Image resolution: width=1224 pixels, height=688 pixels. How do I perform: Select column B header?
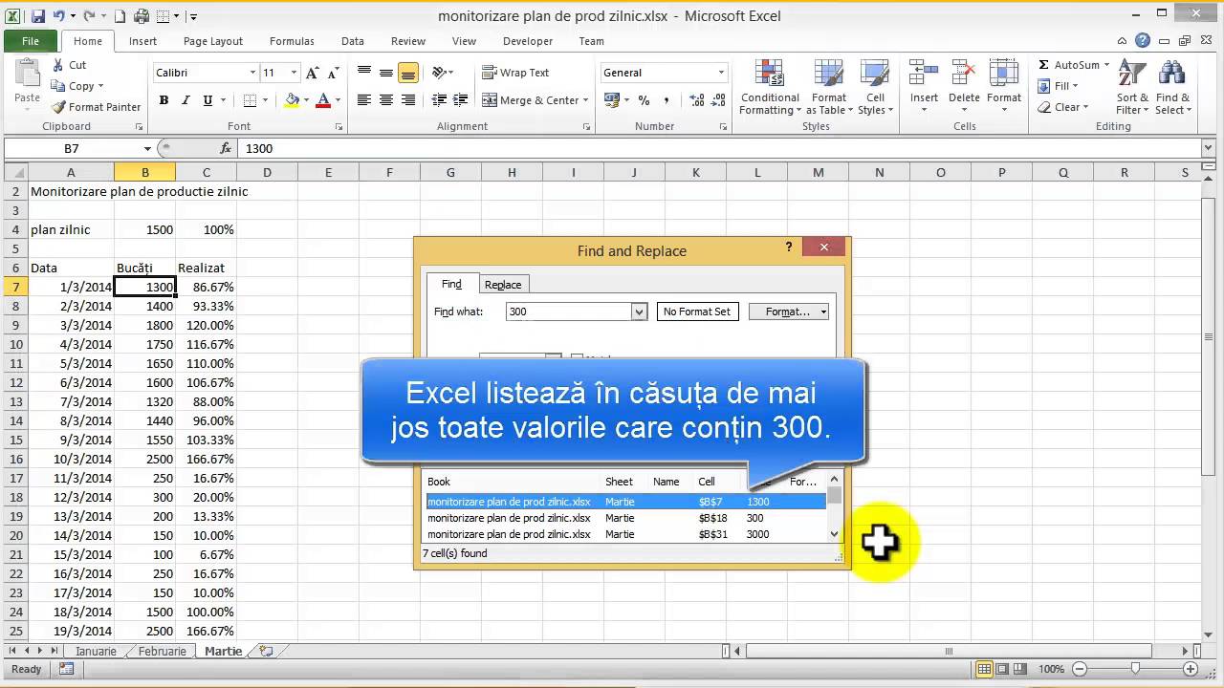[x=145, y=172]
